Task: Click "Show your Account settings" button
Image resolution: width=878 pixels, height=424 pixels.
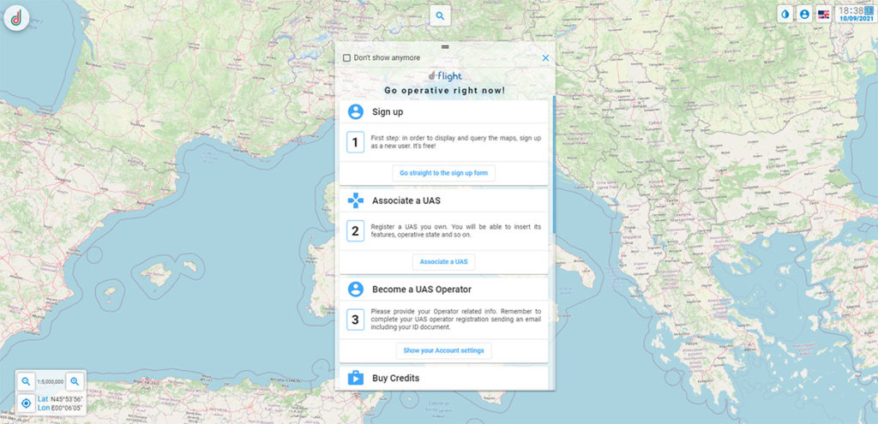Action: [x=443, y=350]
